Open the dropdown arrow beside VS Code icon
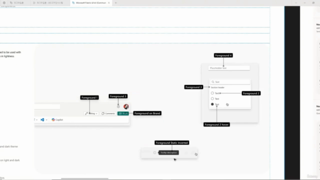Screen dimensions: 320x180 [x=46, y=120]
